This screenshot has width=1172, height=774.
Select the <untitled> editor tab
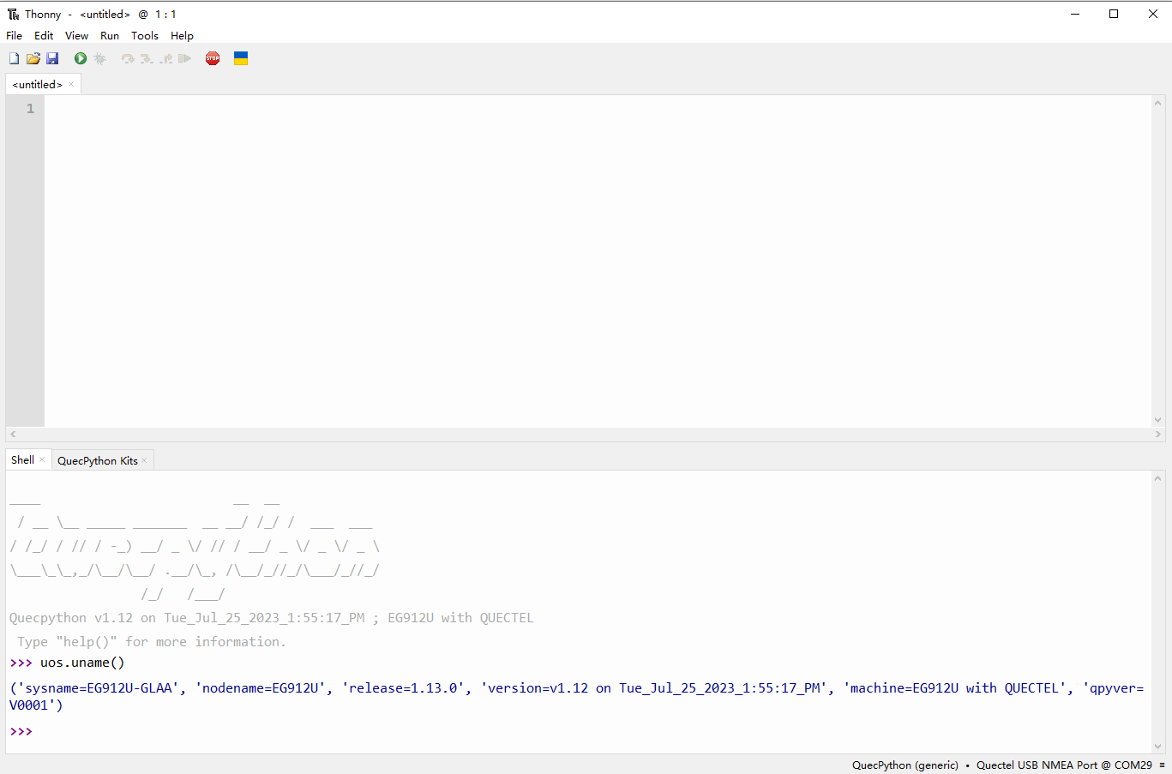[38, 84]
